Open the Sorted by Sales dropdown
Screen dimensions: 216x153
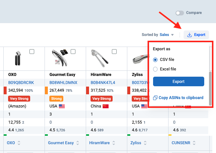coord(157,35)
